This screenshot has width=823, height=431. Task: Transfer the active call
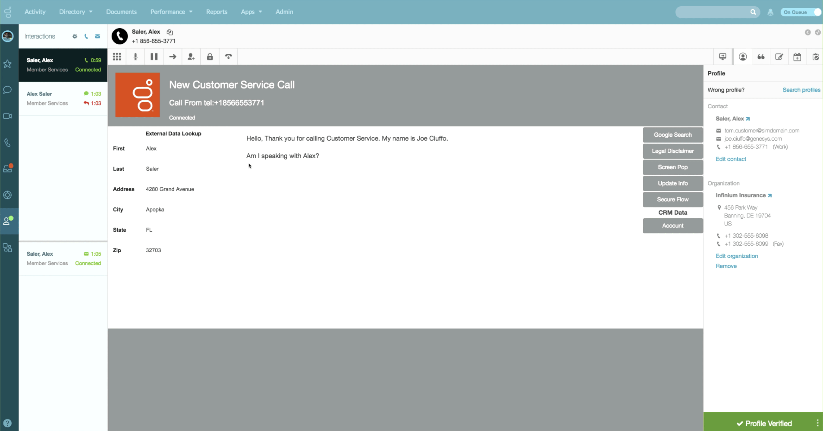click(172, 57)
